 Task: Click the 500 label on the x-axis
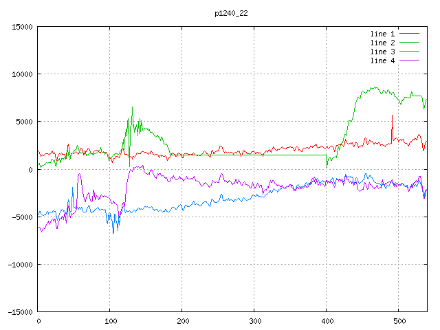398,320
